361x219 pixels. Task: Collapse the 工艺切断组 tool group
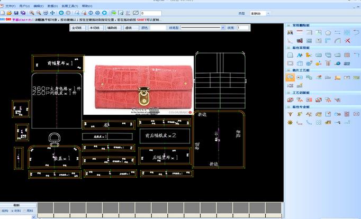pyautogui.click(x=288, y=93)
